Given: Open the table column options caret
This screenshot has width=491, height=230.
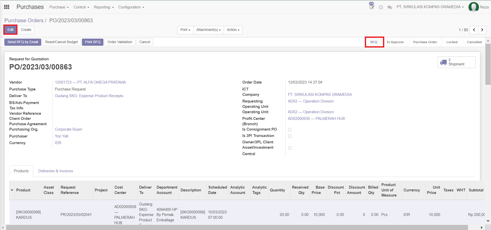Looking at the screenshot, I should tap(12, 190).
